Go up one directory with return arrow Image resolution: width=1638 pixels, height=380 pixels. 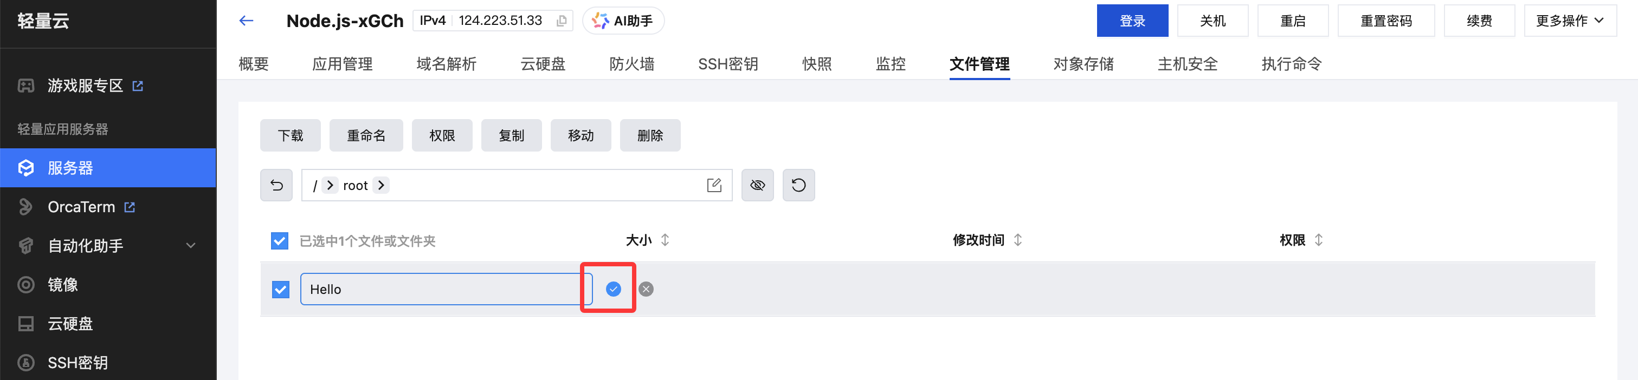(276, 185)
